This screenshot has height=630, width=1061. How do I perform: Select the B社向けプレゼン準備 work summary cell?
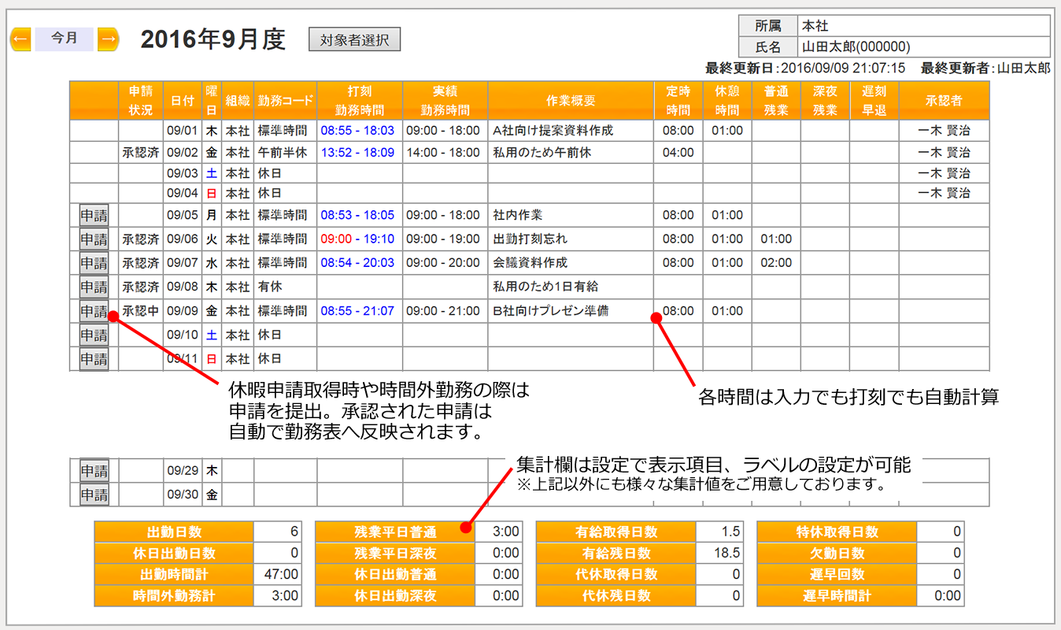click(x=550, y=311)
